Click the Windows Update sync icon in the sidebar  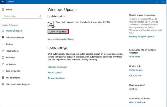(x=3, y=31)
